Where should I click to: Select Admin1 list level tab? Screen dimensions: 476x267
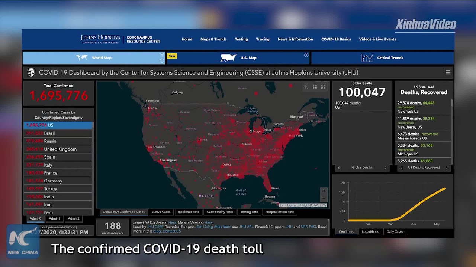tap(54, 218)
